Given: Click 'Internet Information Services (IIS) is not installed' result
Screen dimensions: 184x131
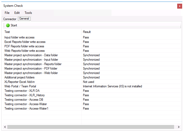Looking at the screenshot, I should (x=113, y=86).
